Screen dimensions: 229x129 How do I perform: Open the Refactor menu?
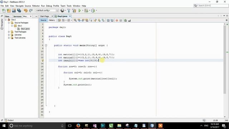(36, 6)
